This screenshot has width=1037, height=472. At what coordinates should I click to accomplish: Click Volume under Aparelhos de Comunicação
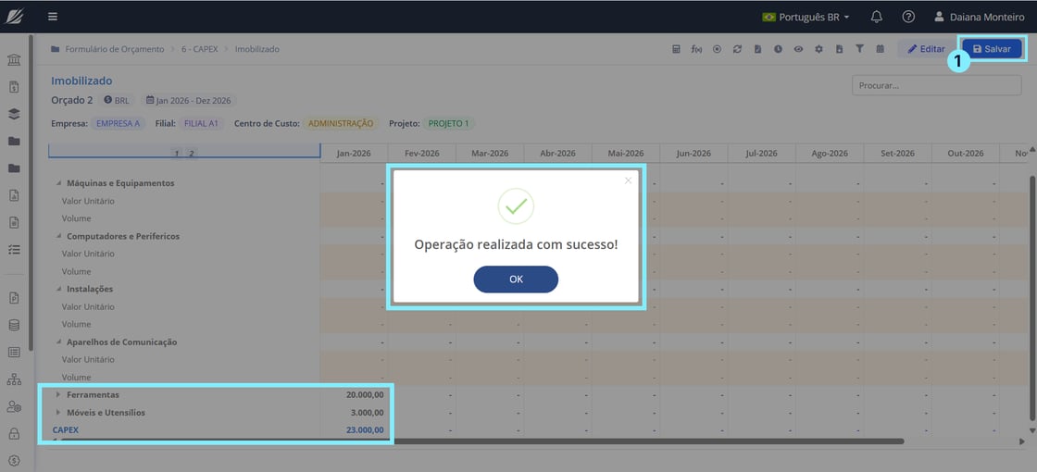76,377
